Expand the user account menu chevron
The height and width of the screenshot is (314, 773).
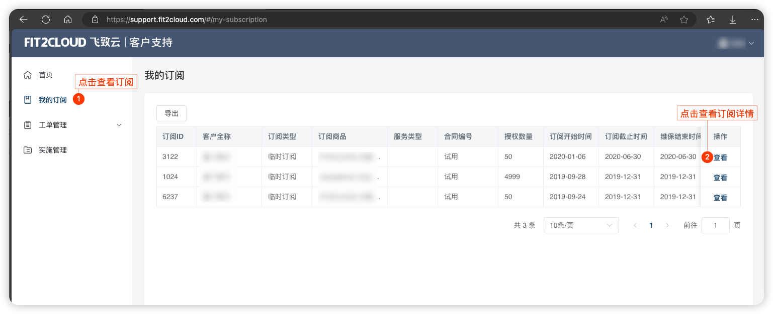point(751,43)
